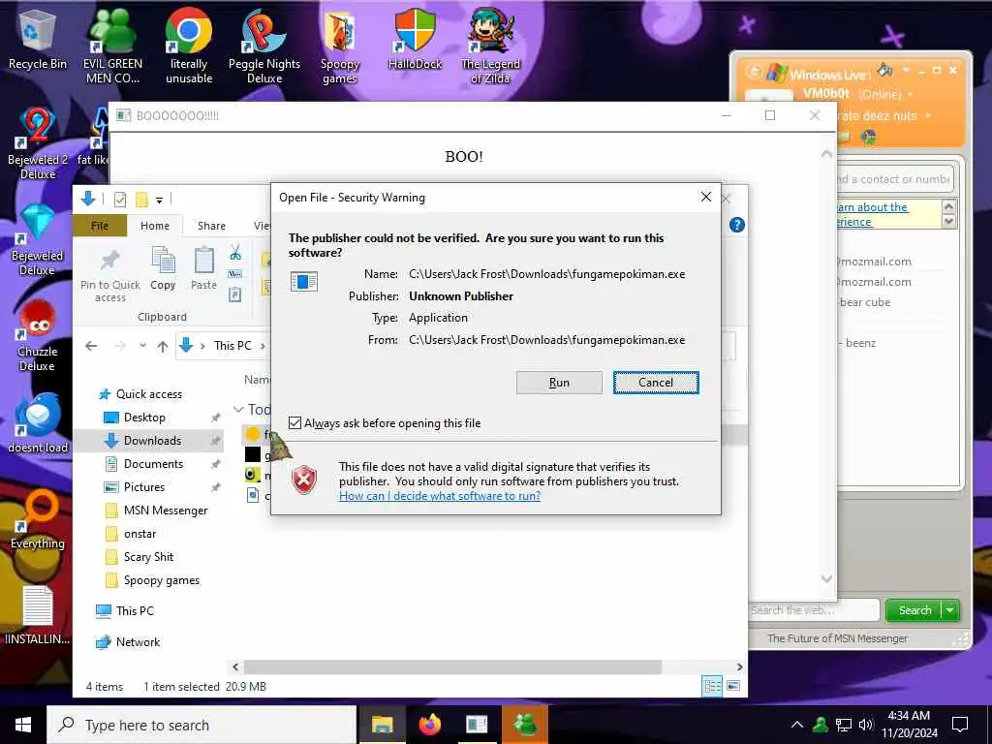Click Pin to Quick access in ribbon

[110, 274]
